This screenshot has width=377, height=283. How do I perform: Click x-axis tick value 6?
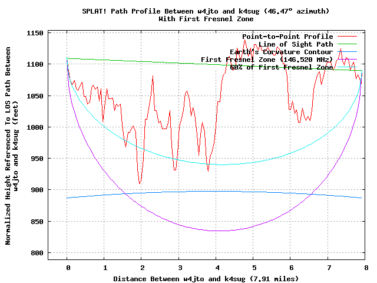[292, 268]
